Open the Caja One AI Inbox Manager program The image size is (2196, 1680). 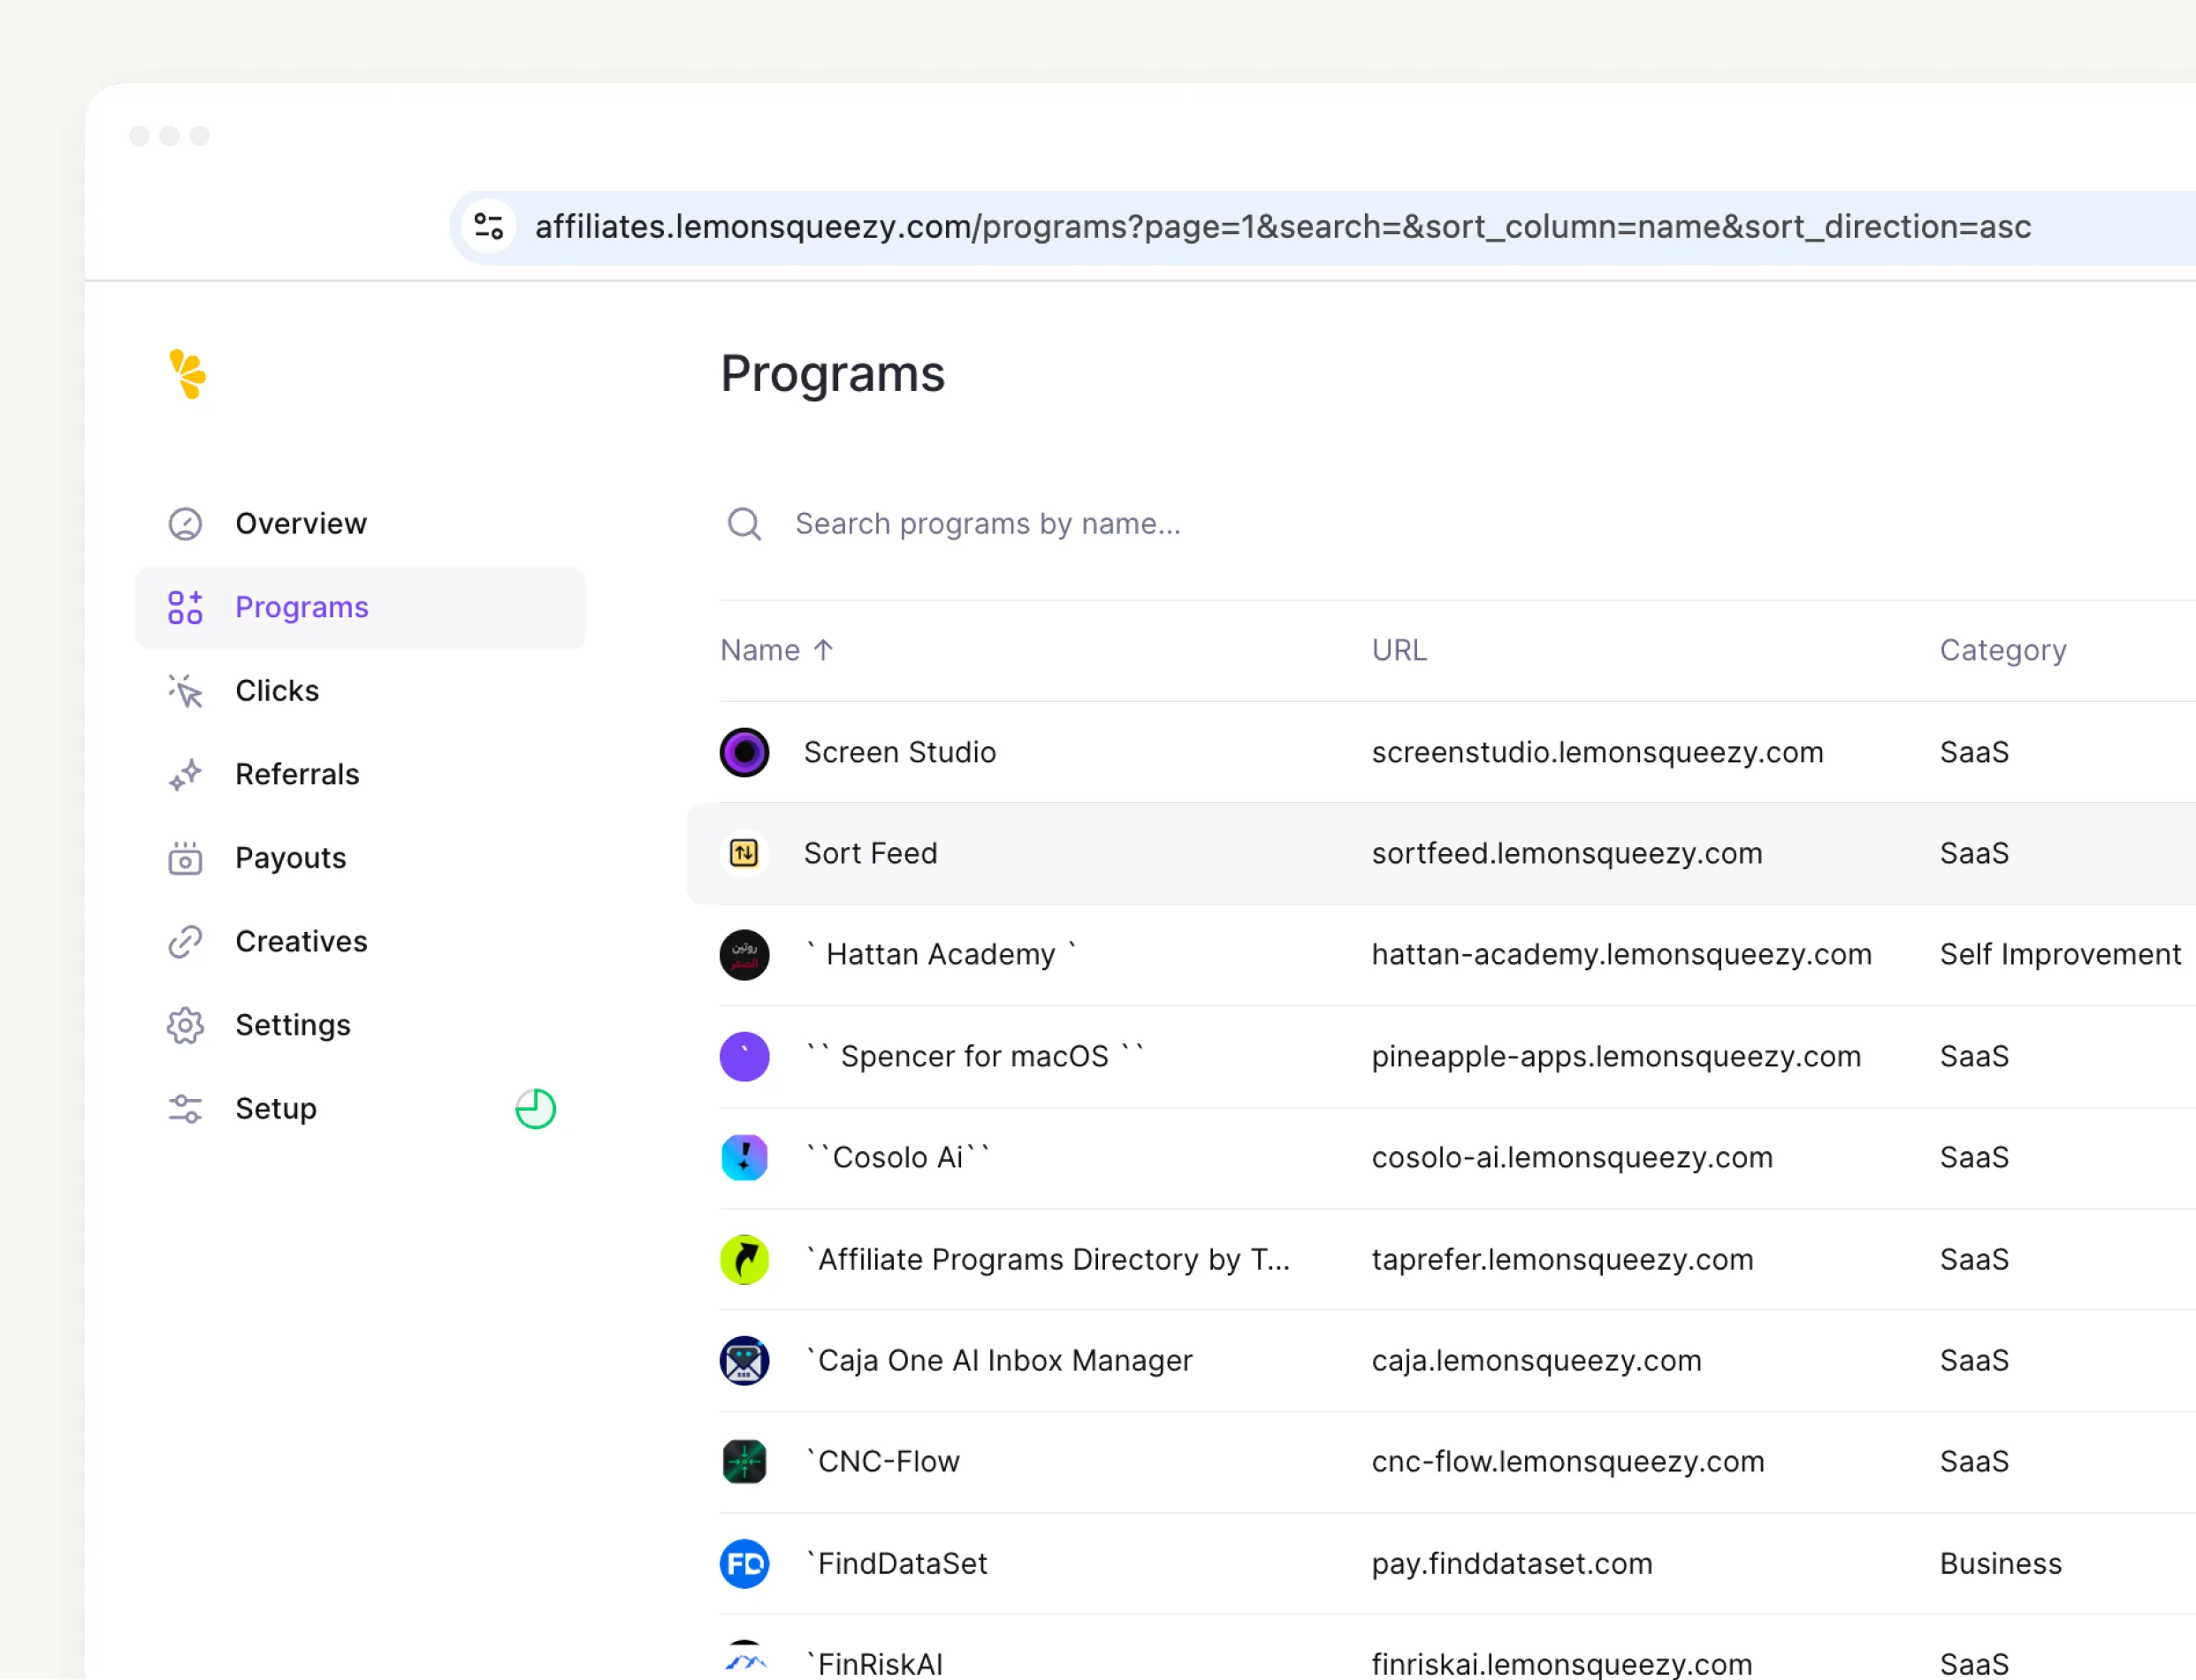point(999,1360)
